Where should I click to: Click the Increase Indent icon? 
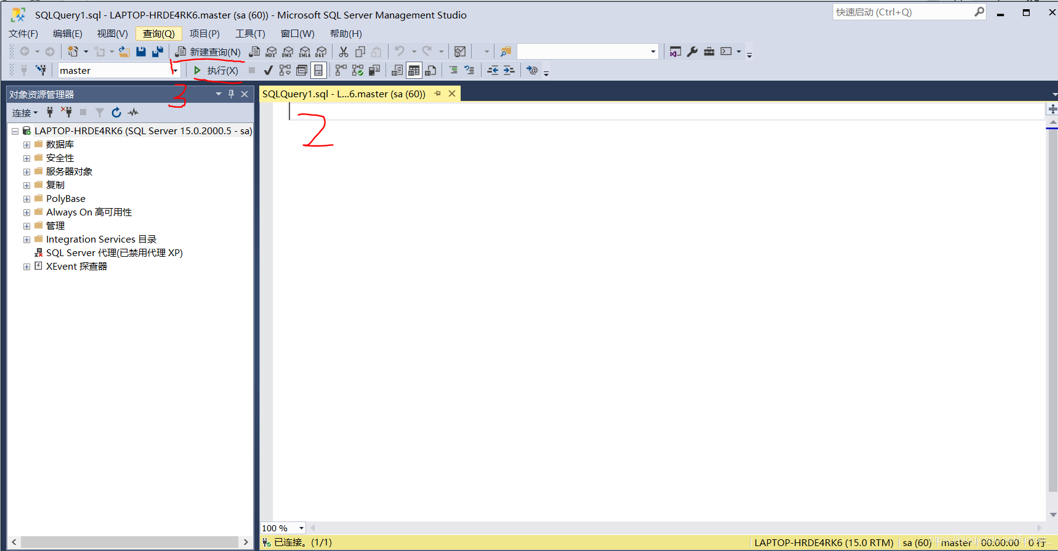coord(509,70)
